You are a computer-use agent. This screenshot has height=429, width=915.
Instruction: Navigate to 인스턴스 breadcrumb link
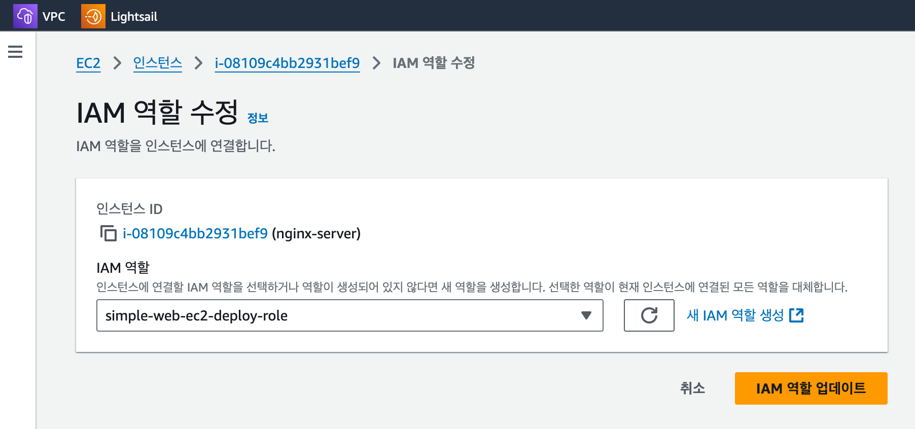(157, 63)
